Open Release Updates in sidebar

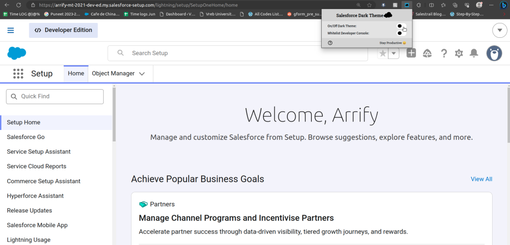[29, 211]
